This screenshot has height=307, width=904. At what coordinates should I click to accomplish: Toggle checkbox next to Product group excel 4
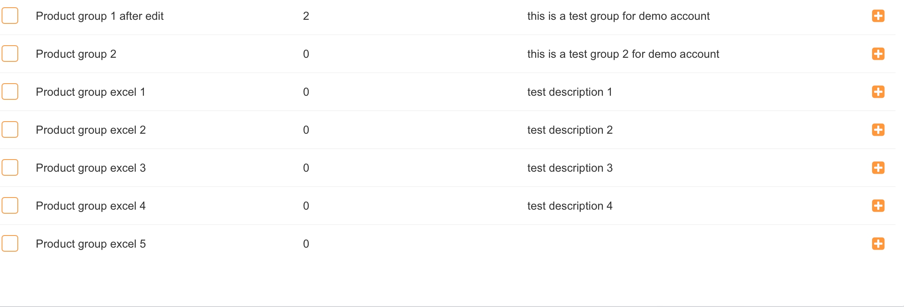click(x=10, y=206)
